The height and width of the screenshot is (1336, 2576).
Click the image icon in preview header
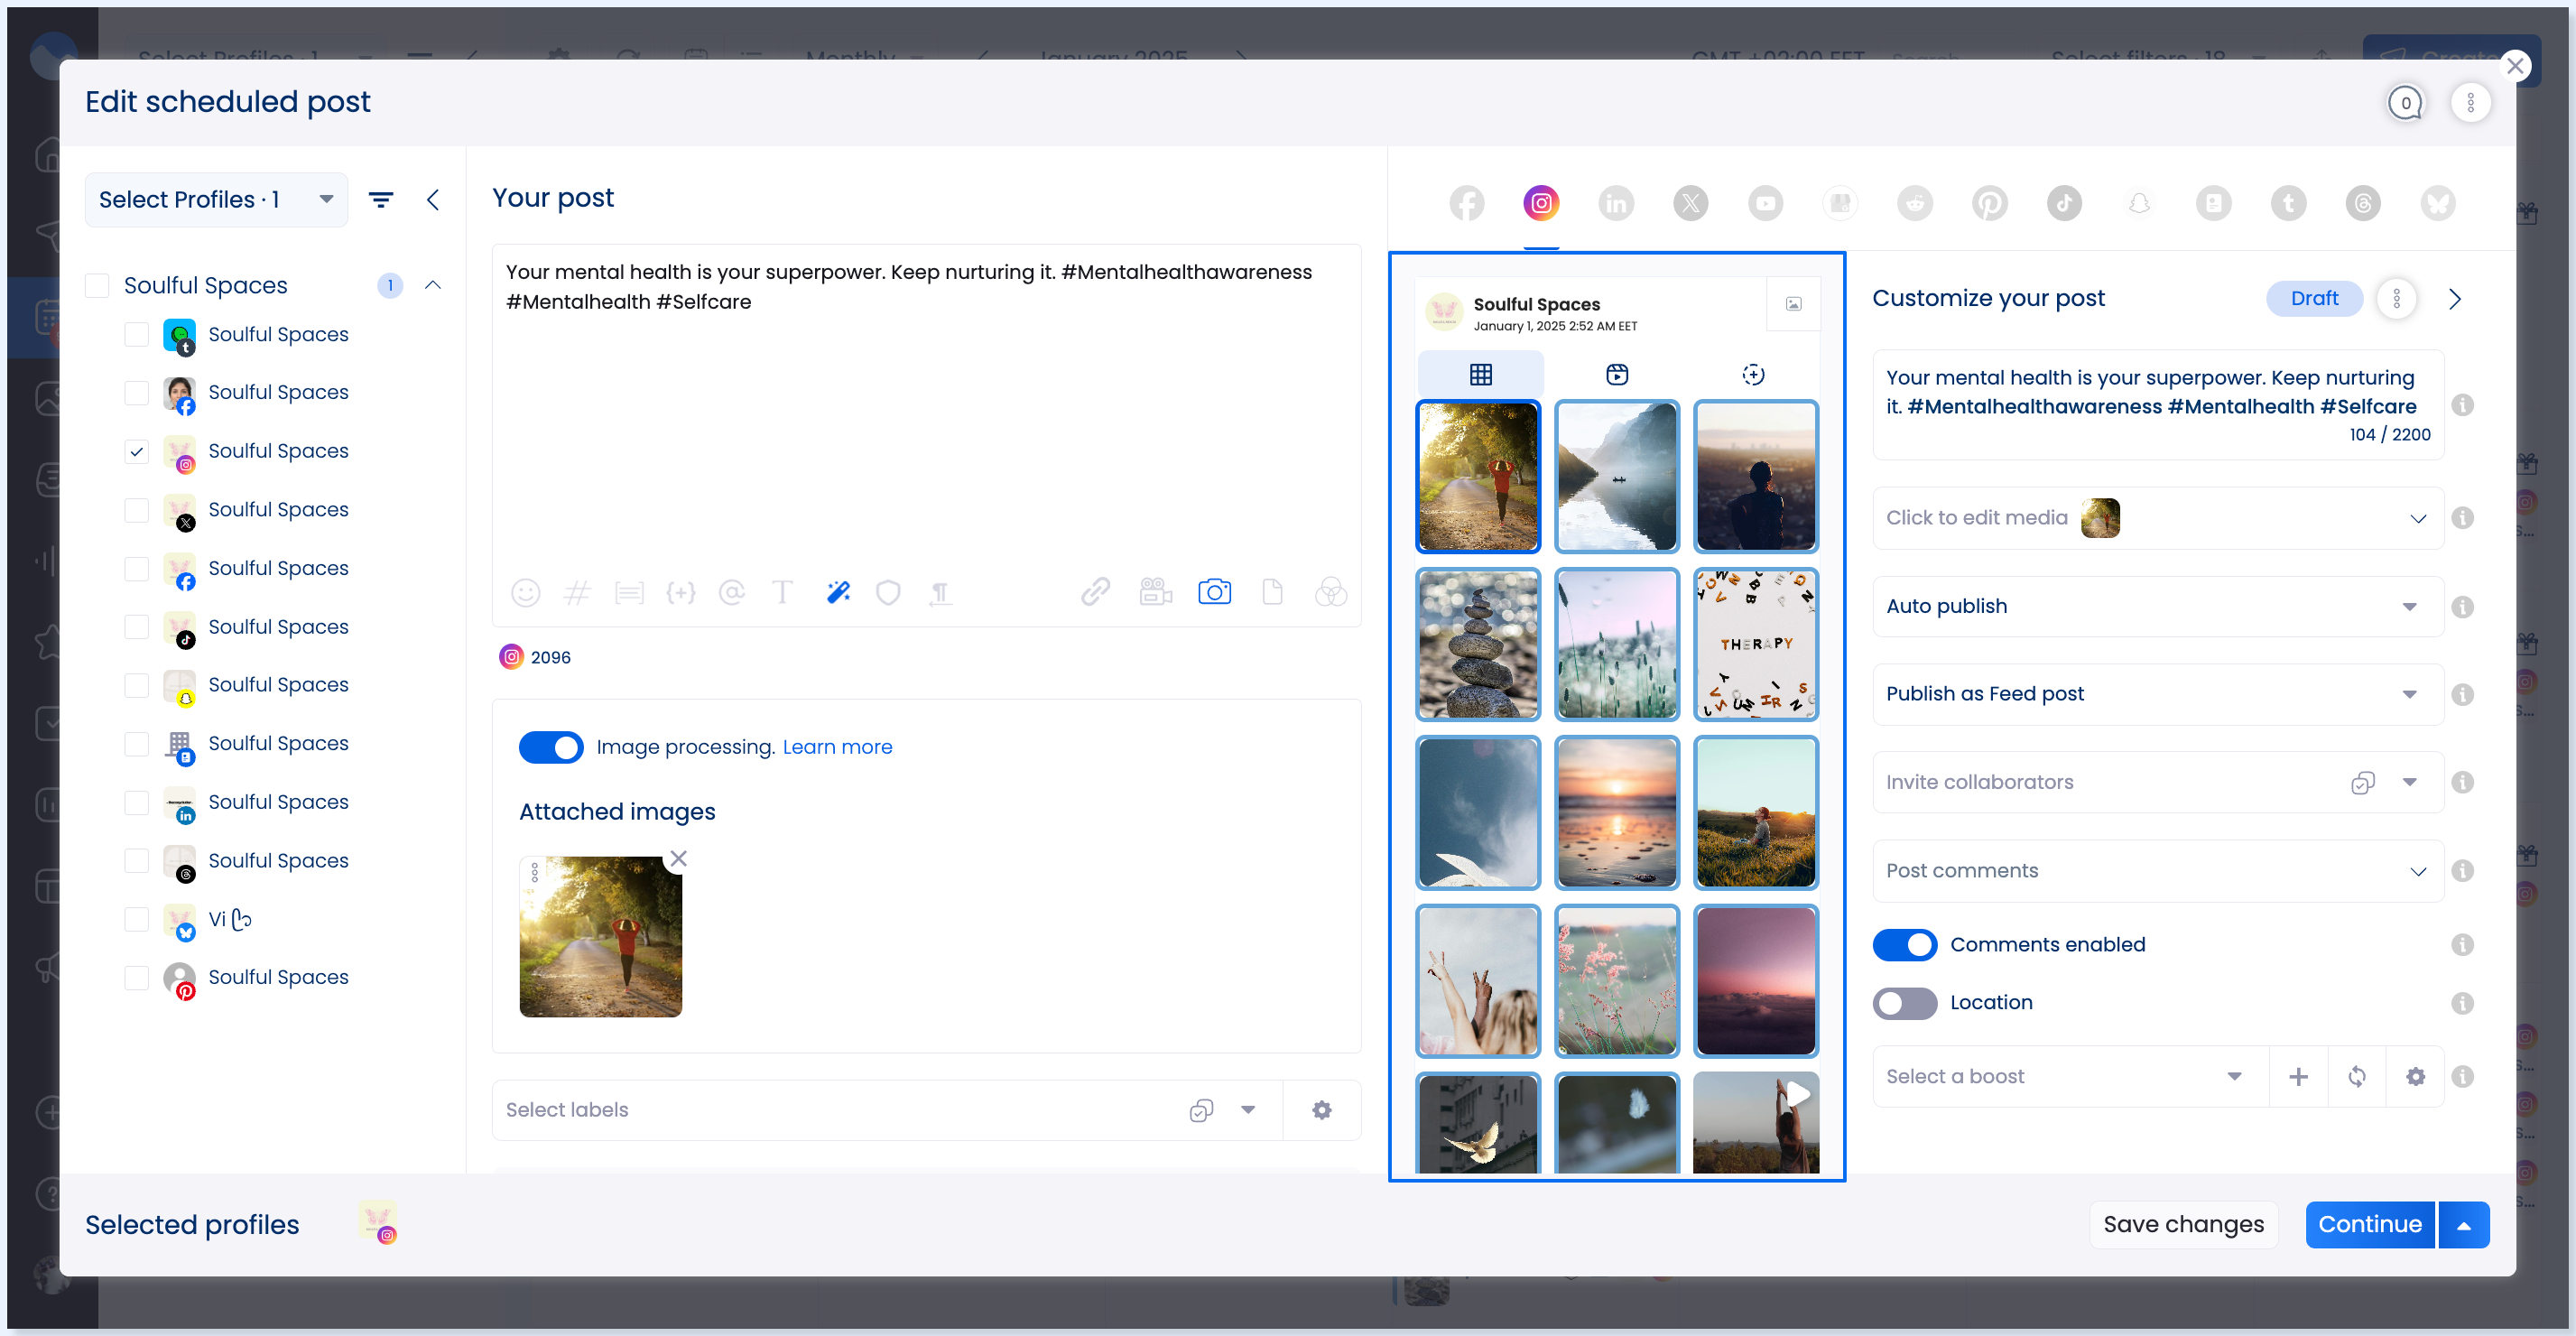(x=1793, y=304)
